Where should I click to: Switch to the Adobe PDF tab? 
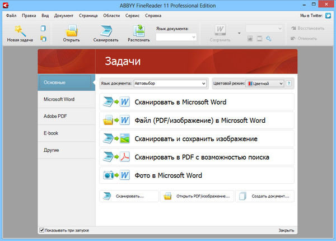55,116
